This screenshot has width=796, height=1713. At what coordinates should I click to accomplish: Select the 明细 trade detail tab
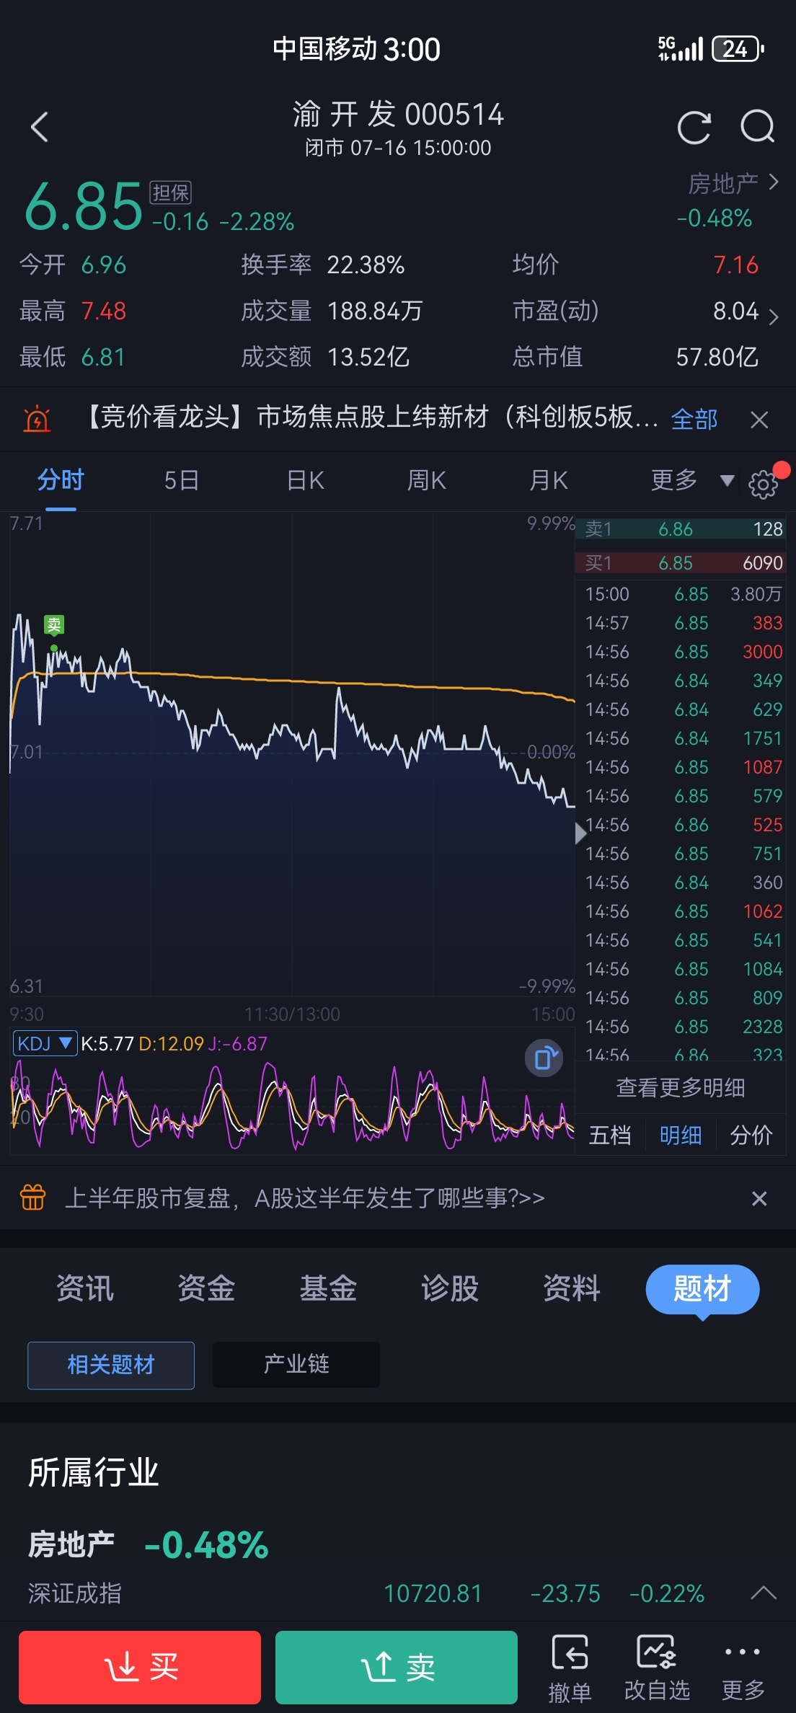(x=680, y=1135)
